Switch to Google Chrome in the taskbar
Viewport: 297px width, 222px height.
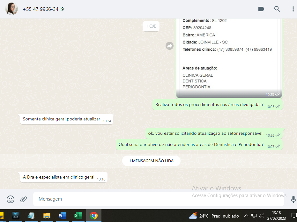[94, 216]
